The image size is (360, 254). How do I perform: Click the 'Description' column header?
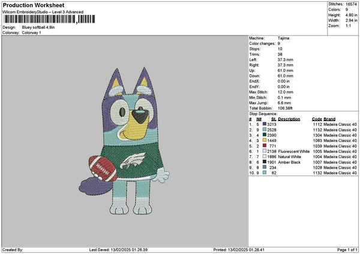click(x=289, y=119)
